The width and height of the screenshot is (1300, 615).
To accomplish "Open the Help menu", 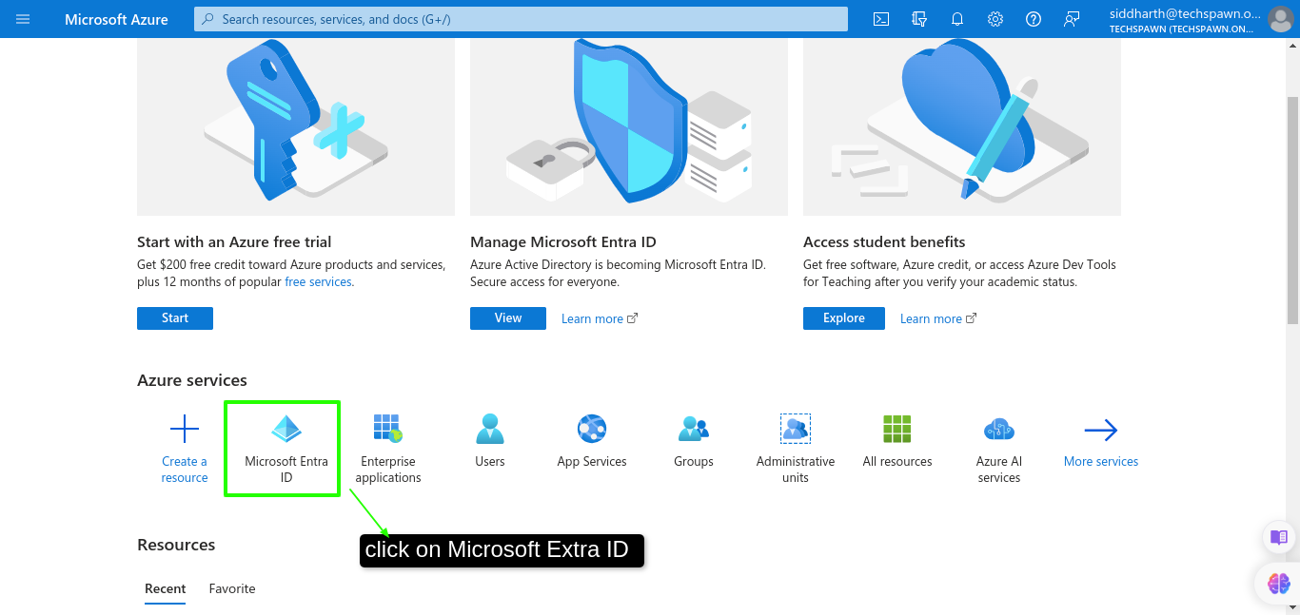I will pos(1033,18).
